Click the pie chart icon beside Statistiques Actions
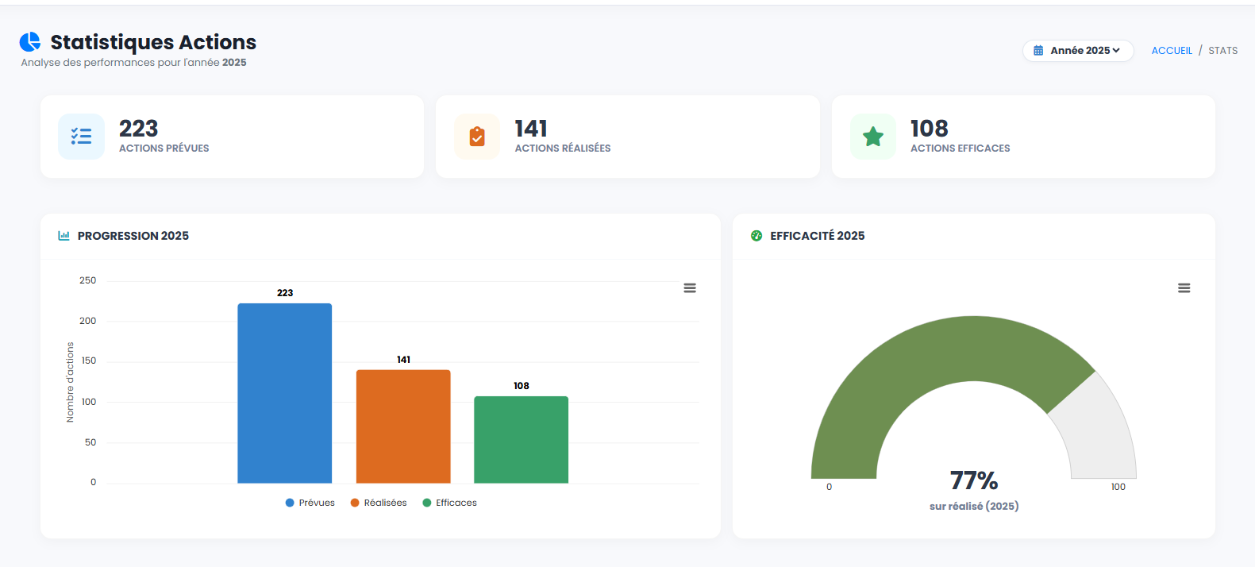The height and width of the screenshot is (567, 1255). 30,42
